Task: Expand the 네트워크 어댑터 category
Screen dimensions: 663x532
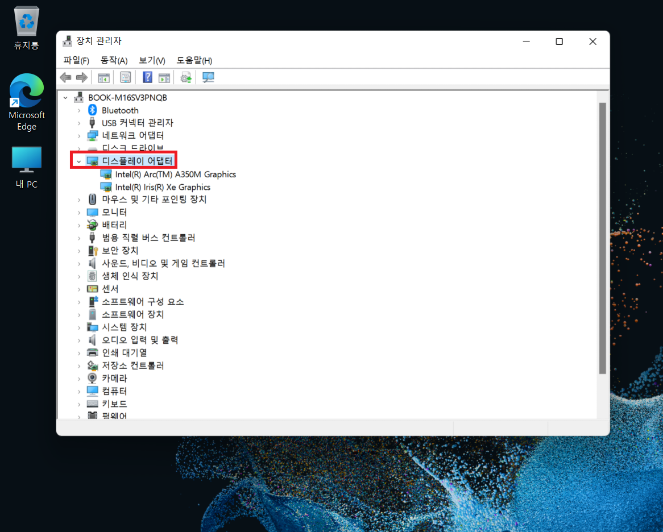Action: click(79, 136)
